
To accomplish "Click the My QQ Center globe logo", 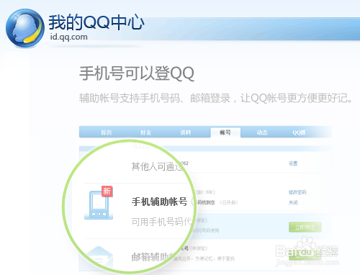I will (25, 28).
